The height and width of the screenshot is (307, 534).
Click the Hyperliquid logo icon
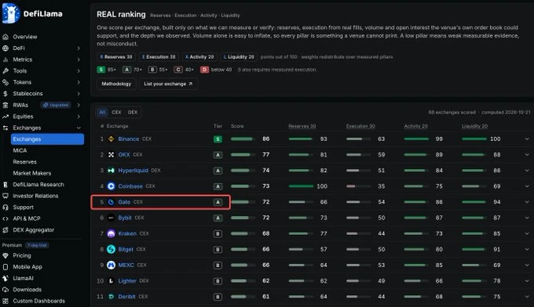click(111, 171)
